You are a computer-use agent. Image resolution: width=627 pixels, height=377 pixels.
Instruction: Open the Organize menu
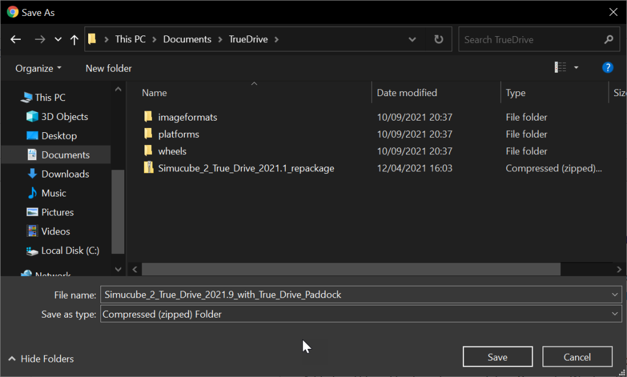pos(38,69)
